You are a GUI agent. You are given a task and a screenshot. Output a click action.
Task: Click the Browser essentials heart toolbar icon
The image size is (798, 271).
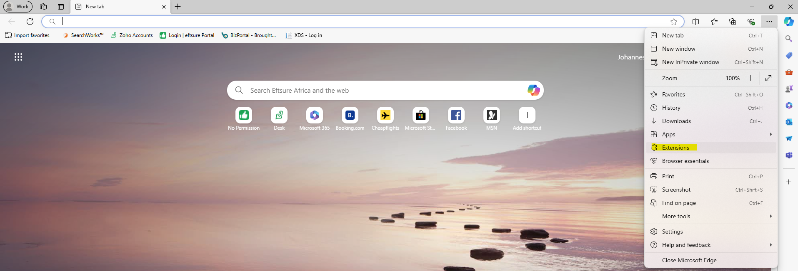tap(751, 22)
